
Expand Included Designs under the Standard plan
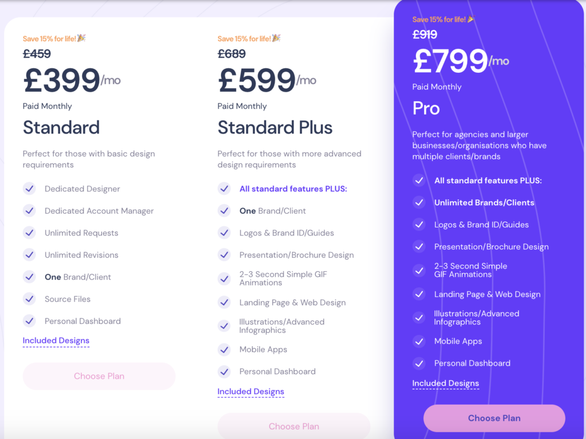coord(56,340)
